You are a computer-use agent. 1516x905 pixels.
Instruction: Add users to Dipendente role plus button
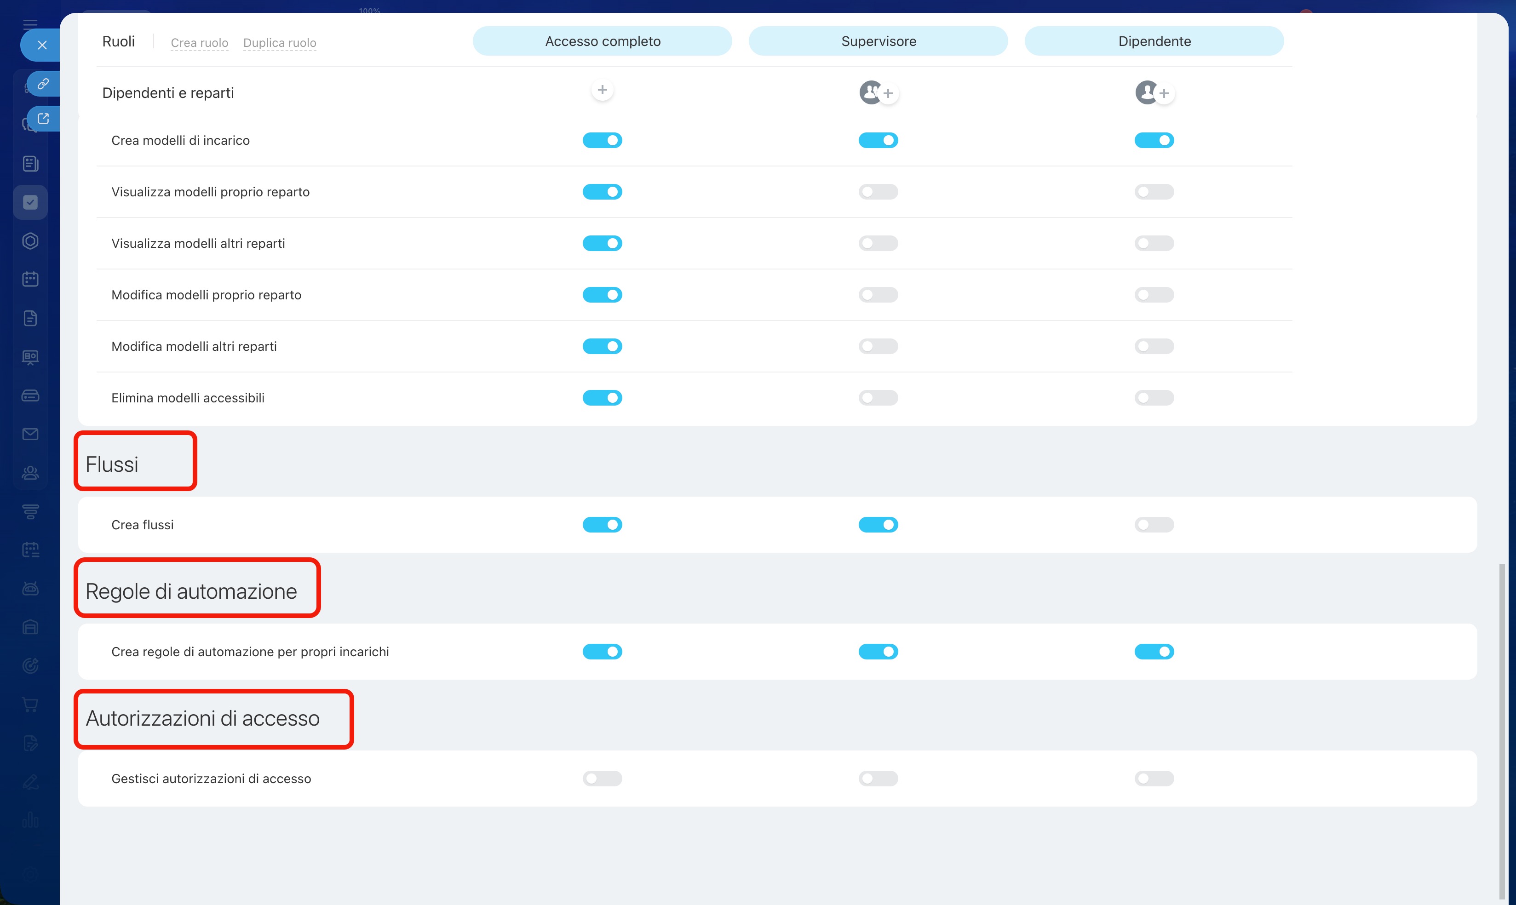[1164, 93]
